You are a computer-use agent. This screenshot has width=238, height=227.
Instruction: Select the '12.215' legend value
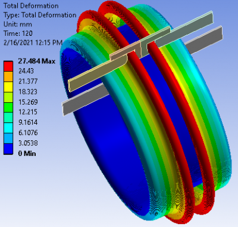point(28,112)
